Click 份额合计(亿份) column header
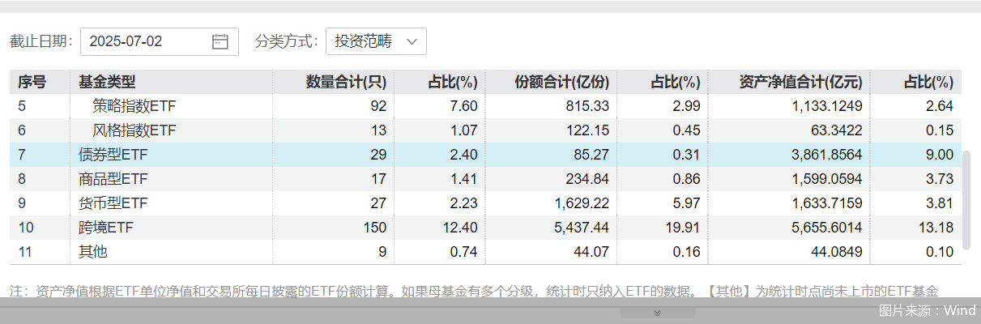Screen dimensions: 981x324 tap(561, 82)
